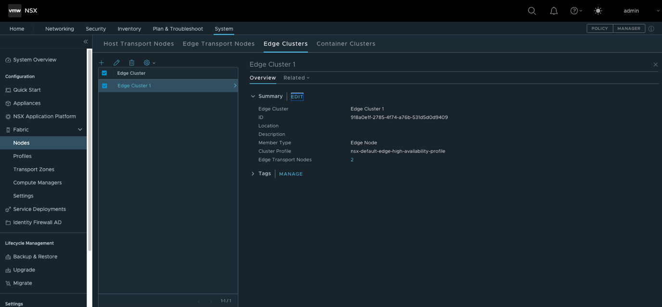This screenshot has height=307, width=662.
Task: Click the Summary EDIT link
Action: [x=297, y=97]
